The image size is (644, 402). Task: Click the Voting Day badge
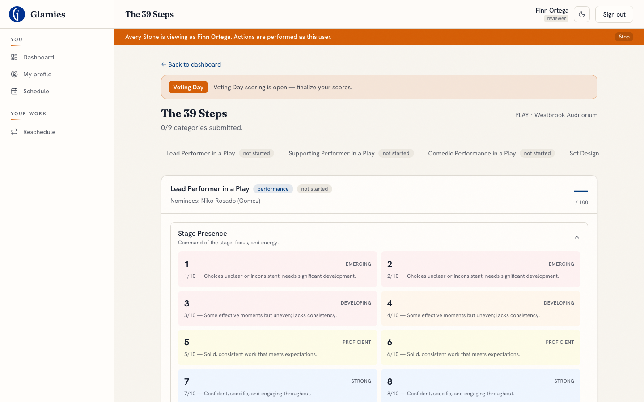(188, 87)
